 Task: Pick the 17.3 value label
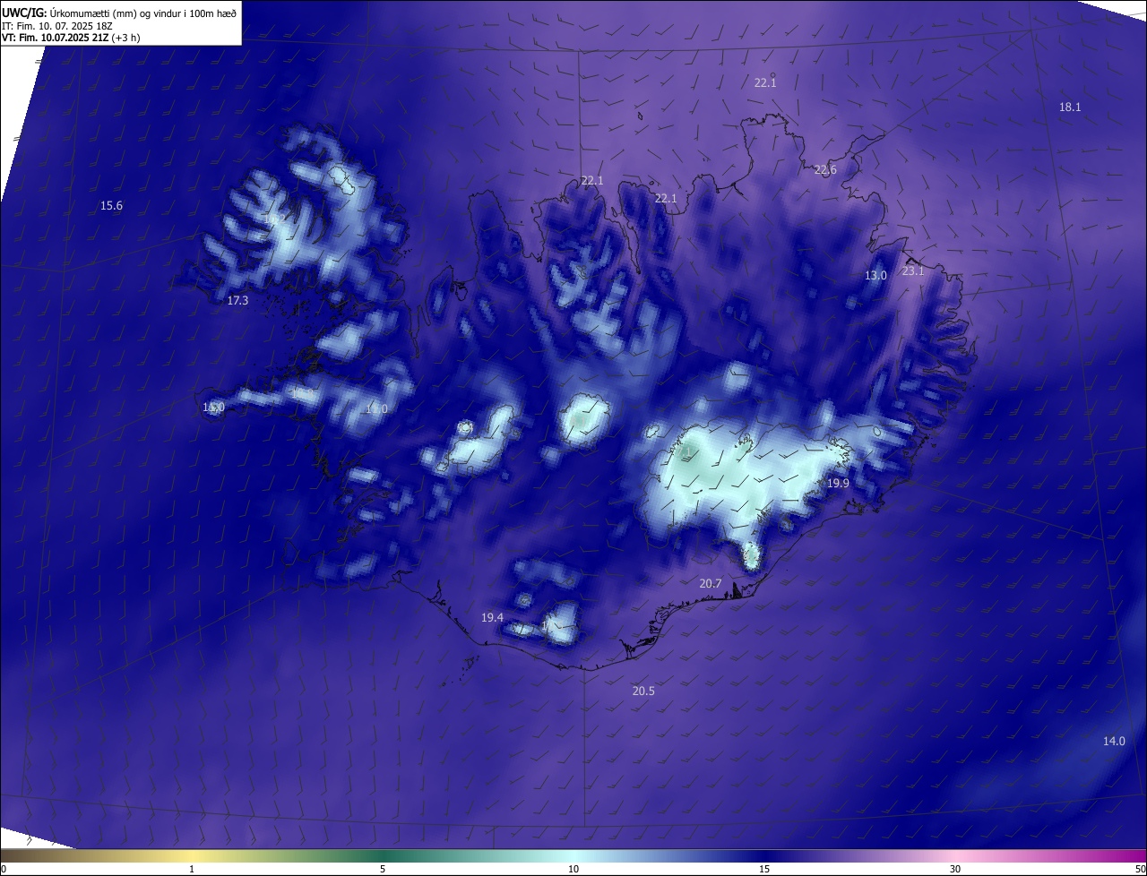237,300
